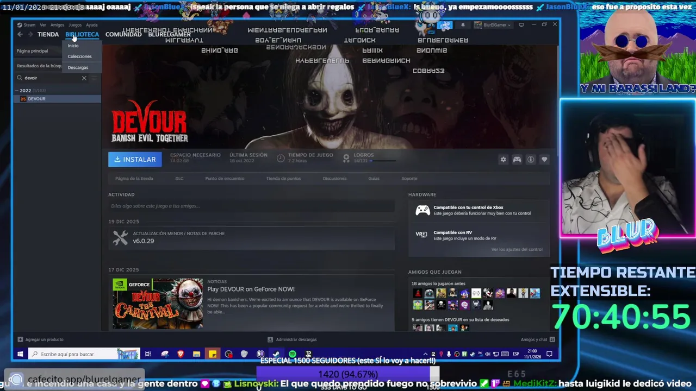
Task: Go forward with the Steam forward arrow
Action: click(30, 34)
